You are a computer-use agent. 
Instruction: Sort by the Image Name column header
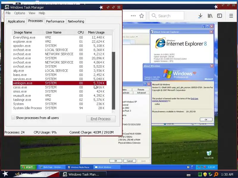[27, 32]
